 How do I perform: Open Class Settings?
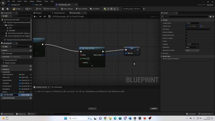(x=67, y=9)
